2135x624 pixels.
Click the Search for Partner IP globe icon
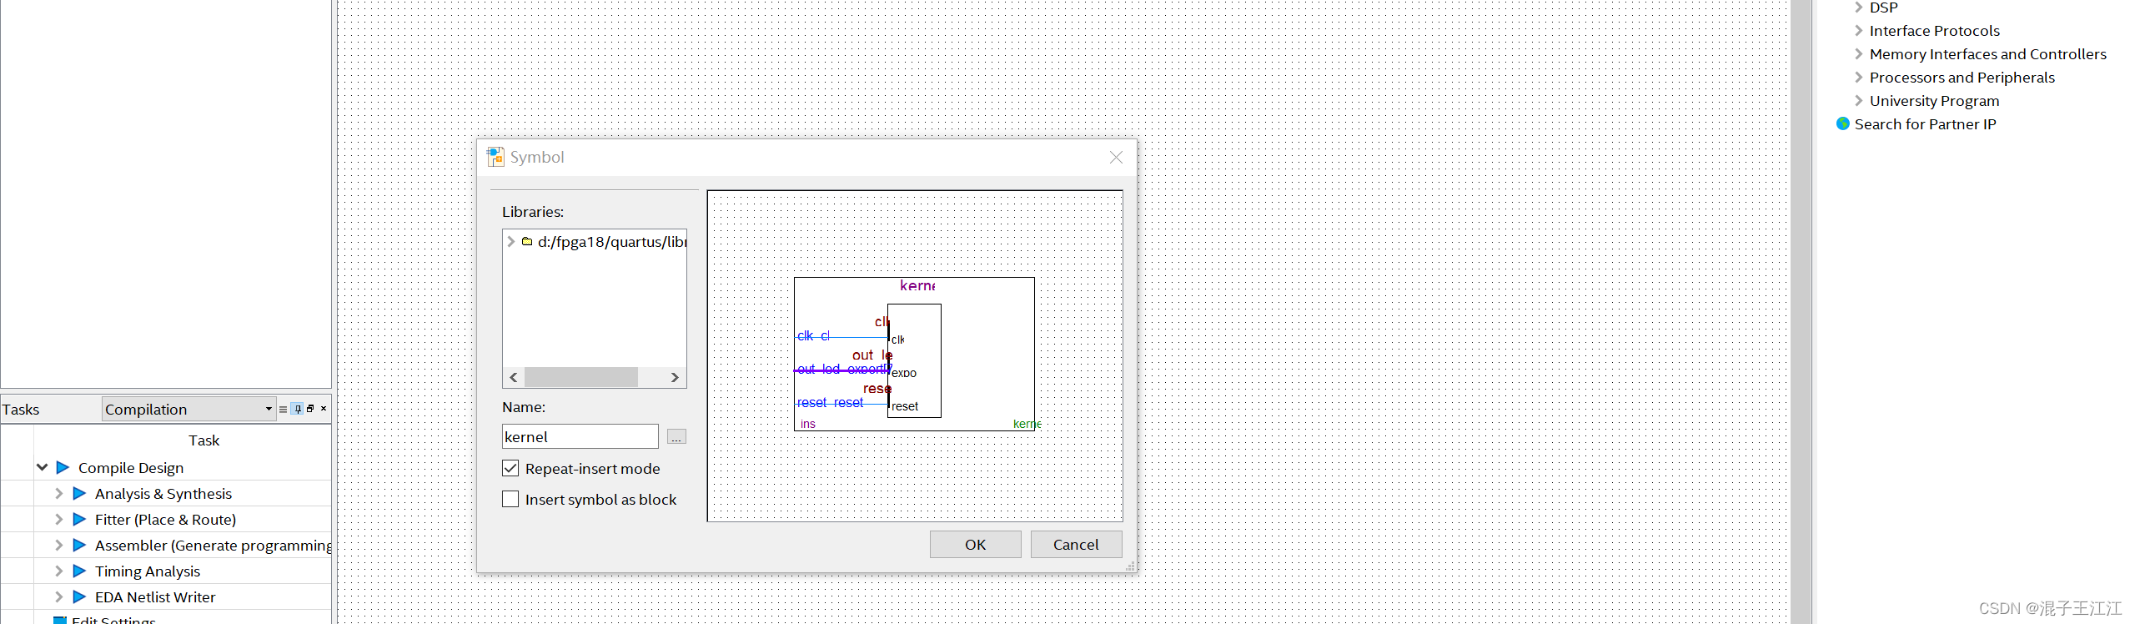click(1843, 123)
